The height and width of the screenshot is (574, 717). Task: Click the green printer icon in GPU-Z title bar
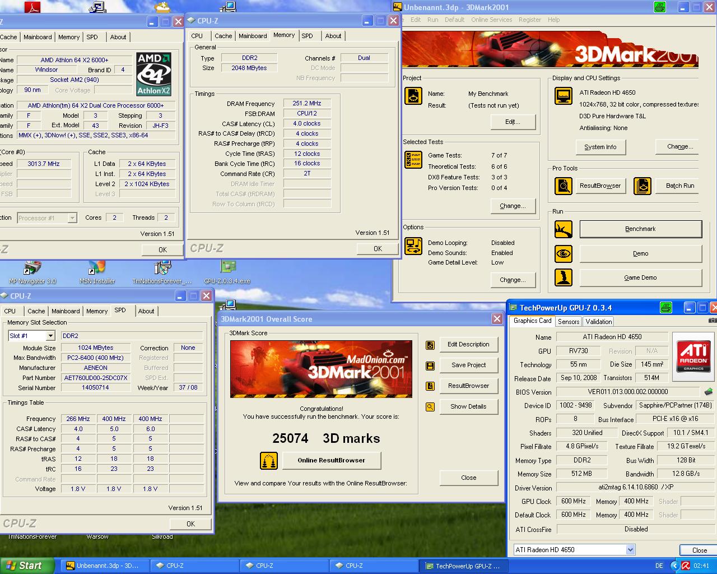point(666,308)
